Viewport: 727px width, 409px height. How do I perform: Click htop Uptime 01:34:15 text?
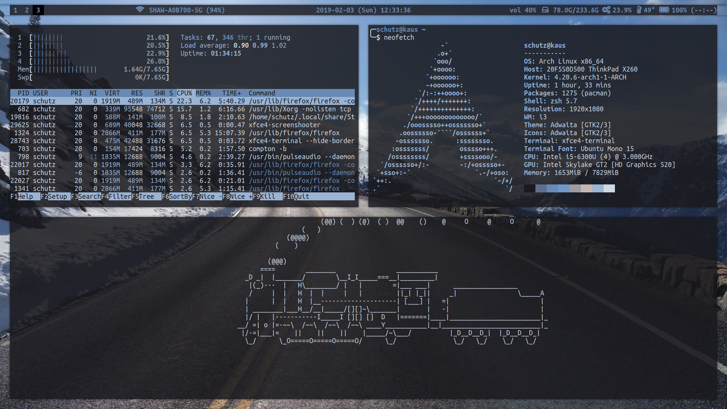[211, 53]
